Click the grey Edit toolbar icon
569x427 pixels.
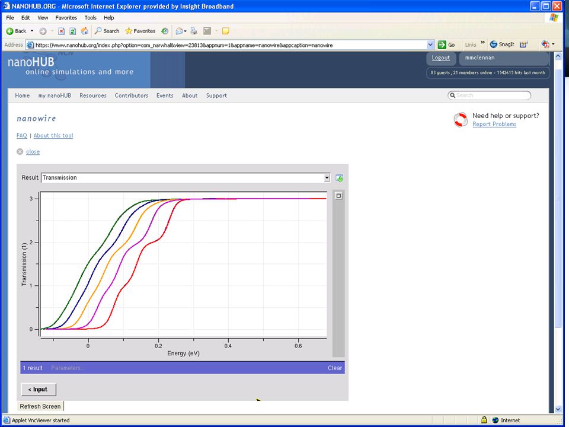(207, 31)
